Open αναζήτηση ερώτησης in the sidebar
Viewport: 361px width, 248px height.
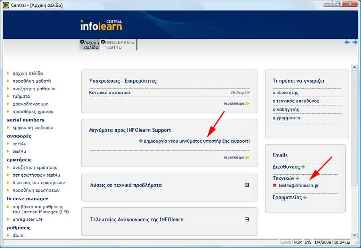tap(35, 167)
